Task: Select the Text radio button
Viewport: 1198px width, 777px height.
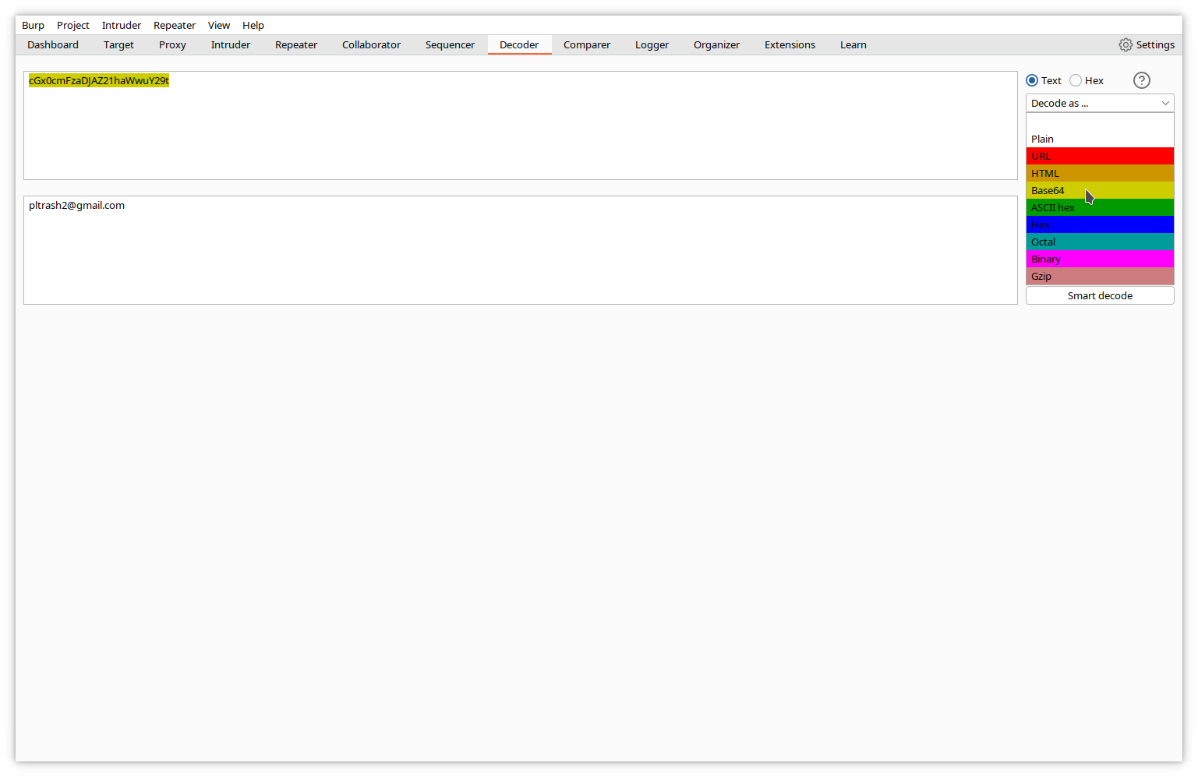Action: [1032, 80]
